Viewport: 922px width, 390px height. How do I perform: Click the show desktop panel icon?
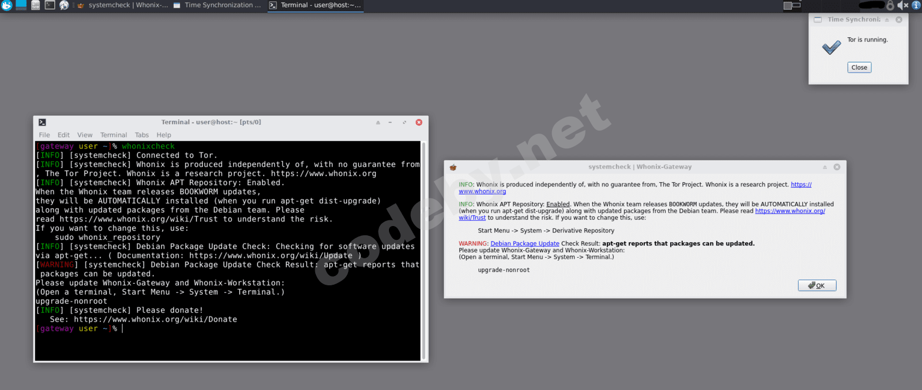click(21, 5)
